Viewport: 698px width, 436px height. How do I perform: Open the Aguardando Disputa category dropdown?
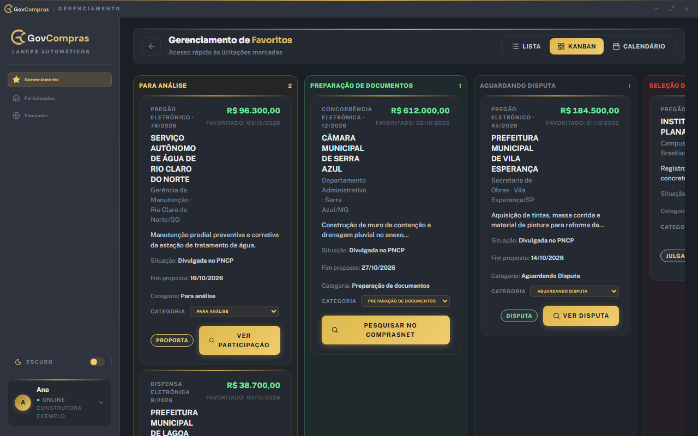click(574, 291)
